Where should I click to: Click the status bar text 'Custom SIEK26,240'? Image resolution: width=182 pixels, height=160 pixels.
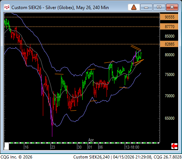point(91,157)
